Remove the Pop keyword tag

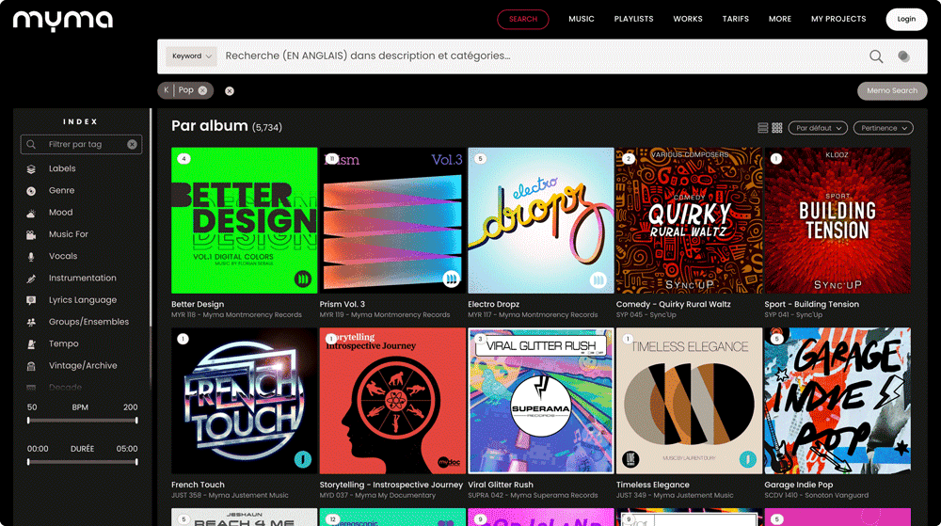click(x=202, y=90)
